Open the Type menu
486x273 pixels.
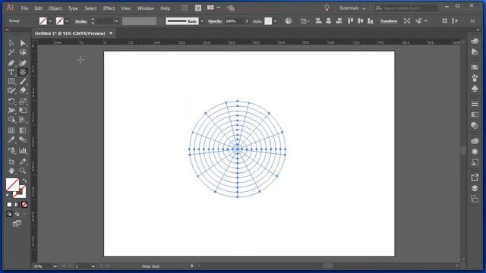(x=73, y=8)
